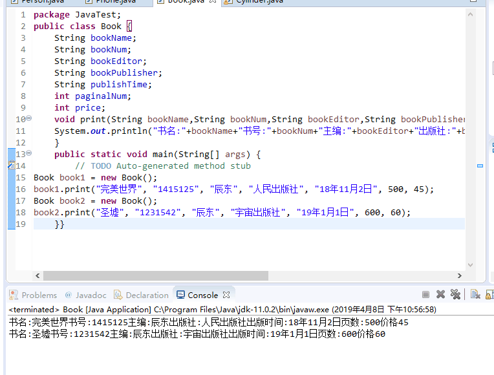
Task: Click variable 'book1' on line 15
Action: pyautogui.click(x=72, y=178)
